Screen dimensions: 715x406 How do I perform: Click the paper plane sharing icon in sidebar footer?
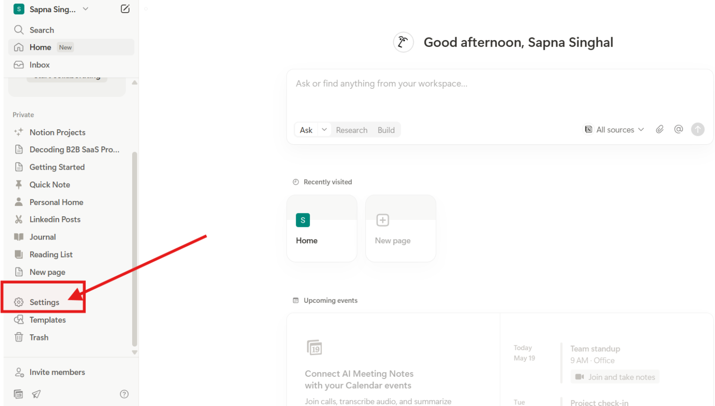36,394
